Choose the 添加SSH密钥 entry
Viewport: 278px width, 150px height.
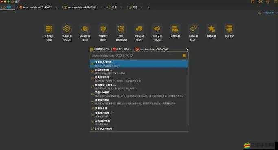click(139, 94)
